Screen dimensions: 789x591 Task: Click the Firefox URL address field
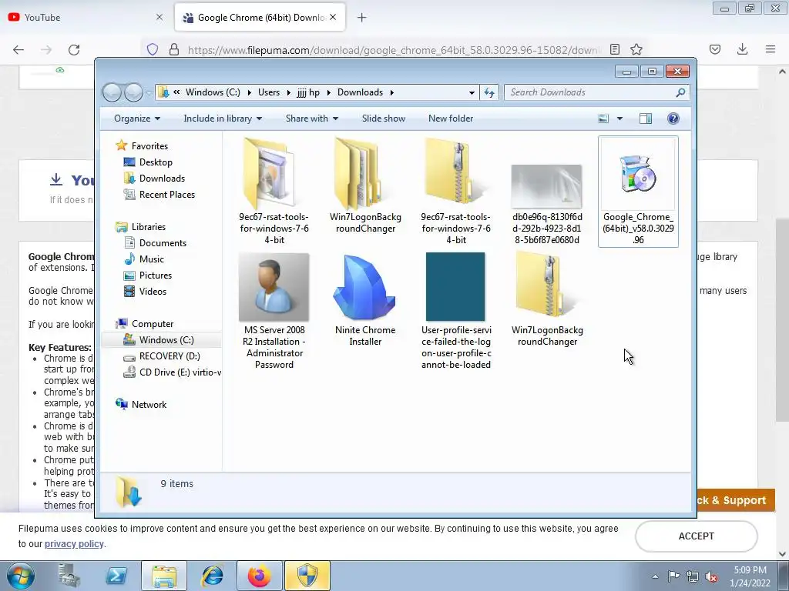tap(394, 50)
